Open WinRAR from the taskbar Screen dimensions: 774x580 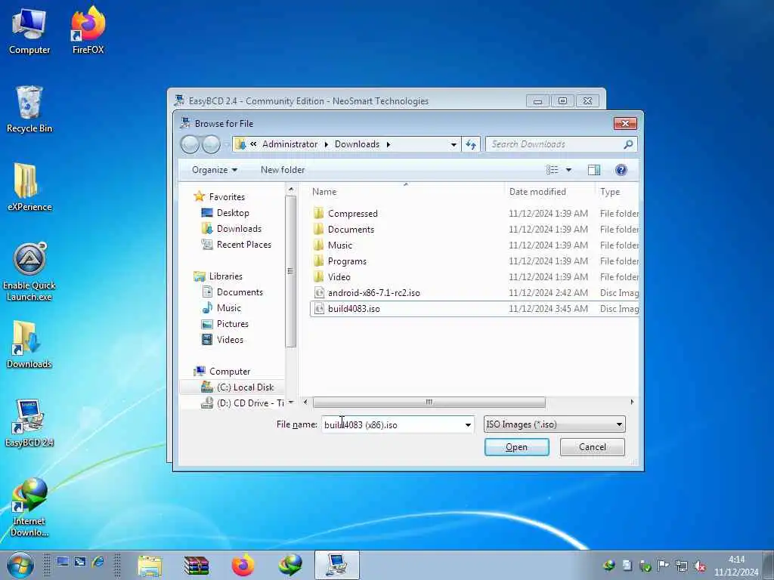pyautogui.click(x=196, y=565)
